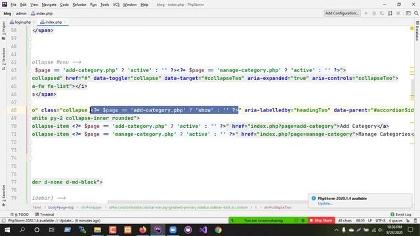The width and height of the screenshot is (420, 236).
Task: Click the Stop square icon
Action: tap(398, 13)
